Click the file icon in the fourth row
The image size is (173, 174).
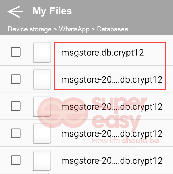(42, 134)
